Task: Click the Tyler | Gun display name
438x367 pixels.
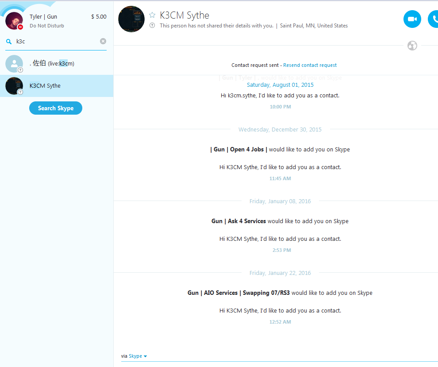Action: click(x=43, y=17)
